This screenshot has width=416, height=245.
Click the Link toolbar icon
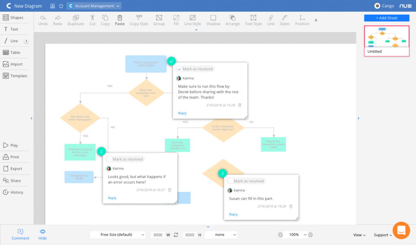coord(271,18)
